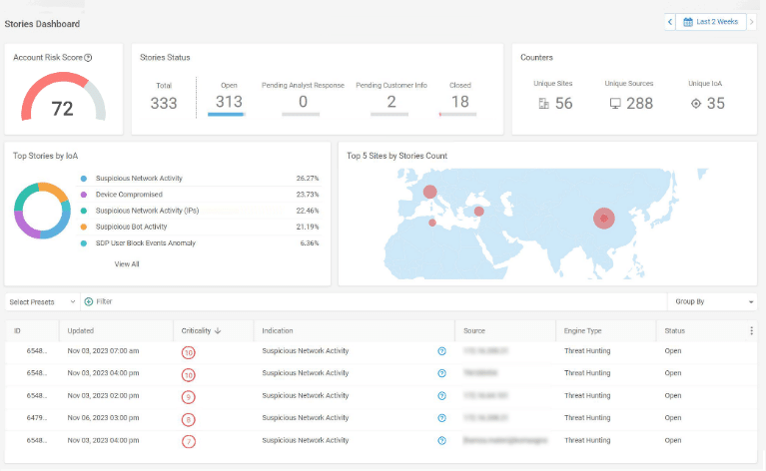Click the Unique Sources monitor icon
Screen dimensions: 766x471
pyautogui.click(x=615, y=103)
